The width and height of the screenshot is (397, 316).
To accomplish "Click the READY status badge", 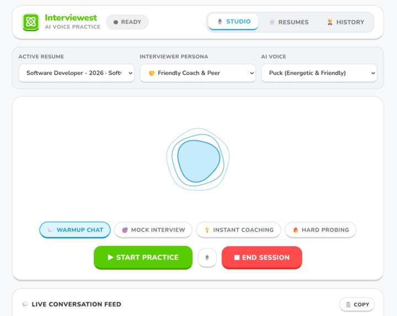I will coord(127,22).
